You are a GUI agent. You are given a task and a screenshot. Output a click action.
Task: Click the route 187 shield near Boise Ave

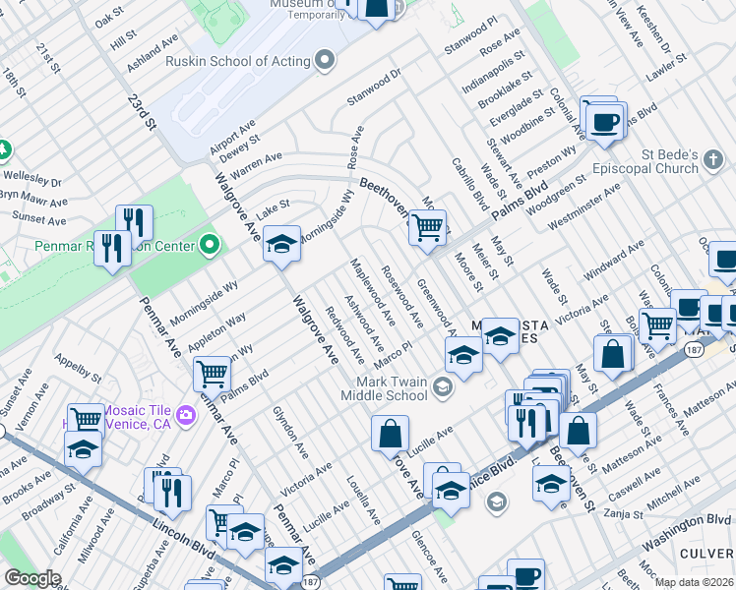pyautogui.click(x=694, y=349)
